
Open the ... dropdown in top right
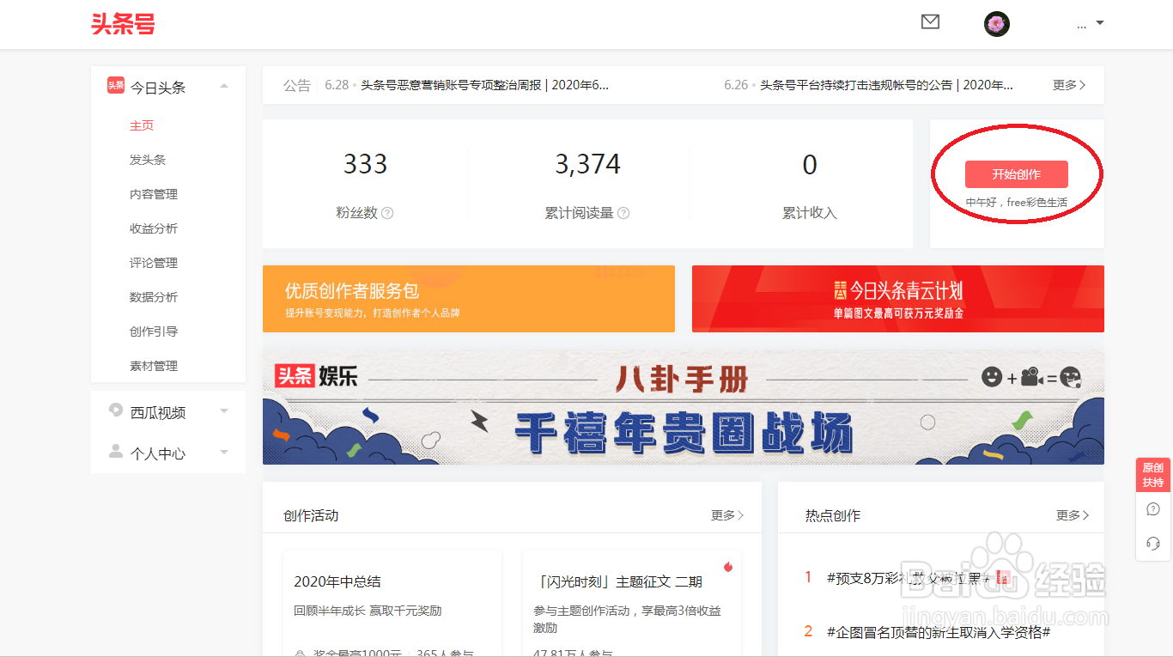coord(1087,23)
